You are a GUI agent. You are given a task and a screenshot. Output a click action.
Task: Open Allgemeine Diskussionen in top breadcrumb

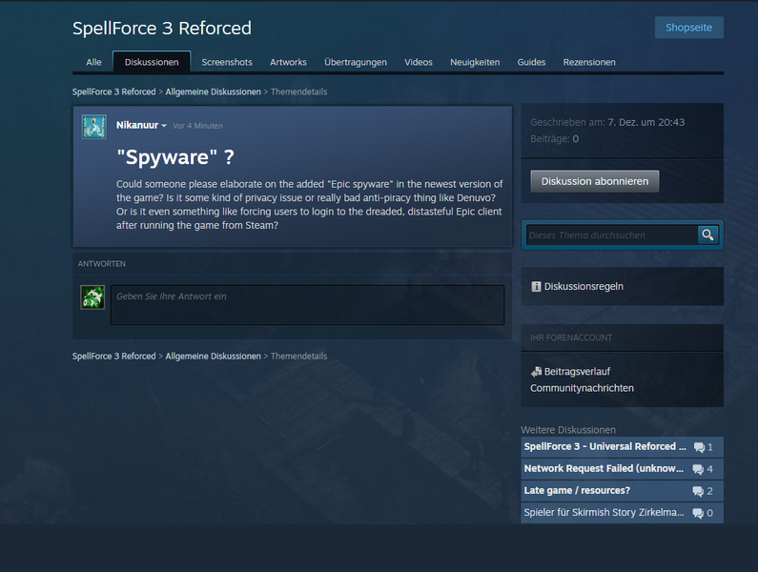213,92
